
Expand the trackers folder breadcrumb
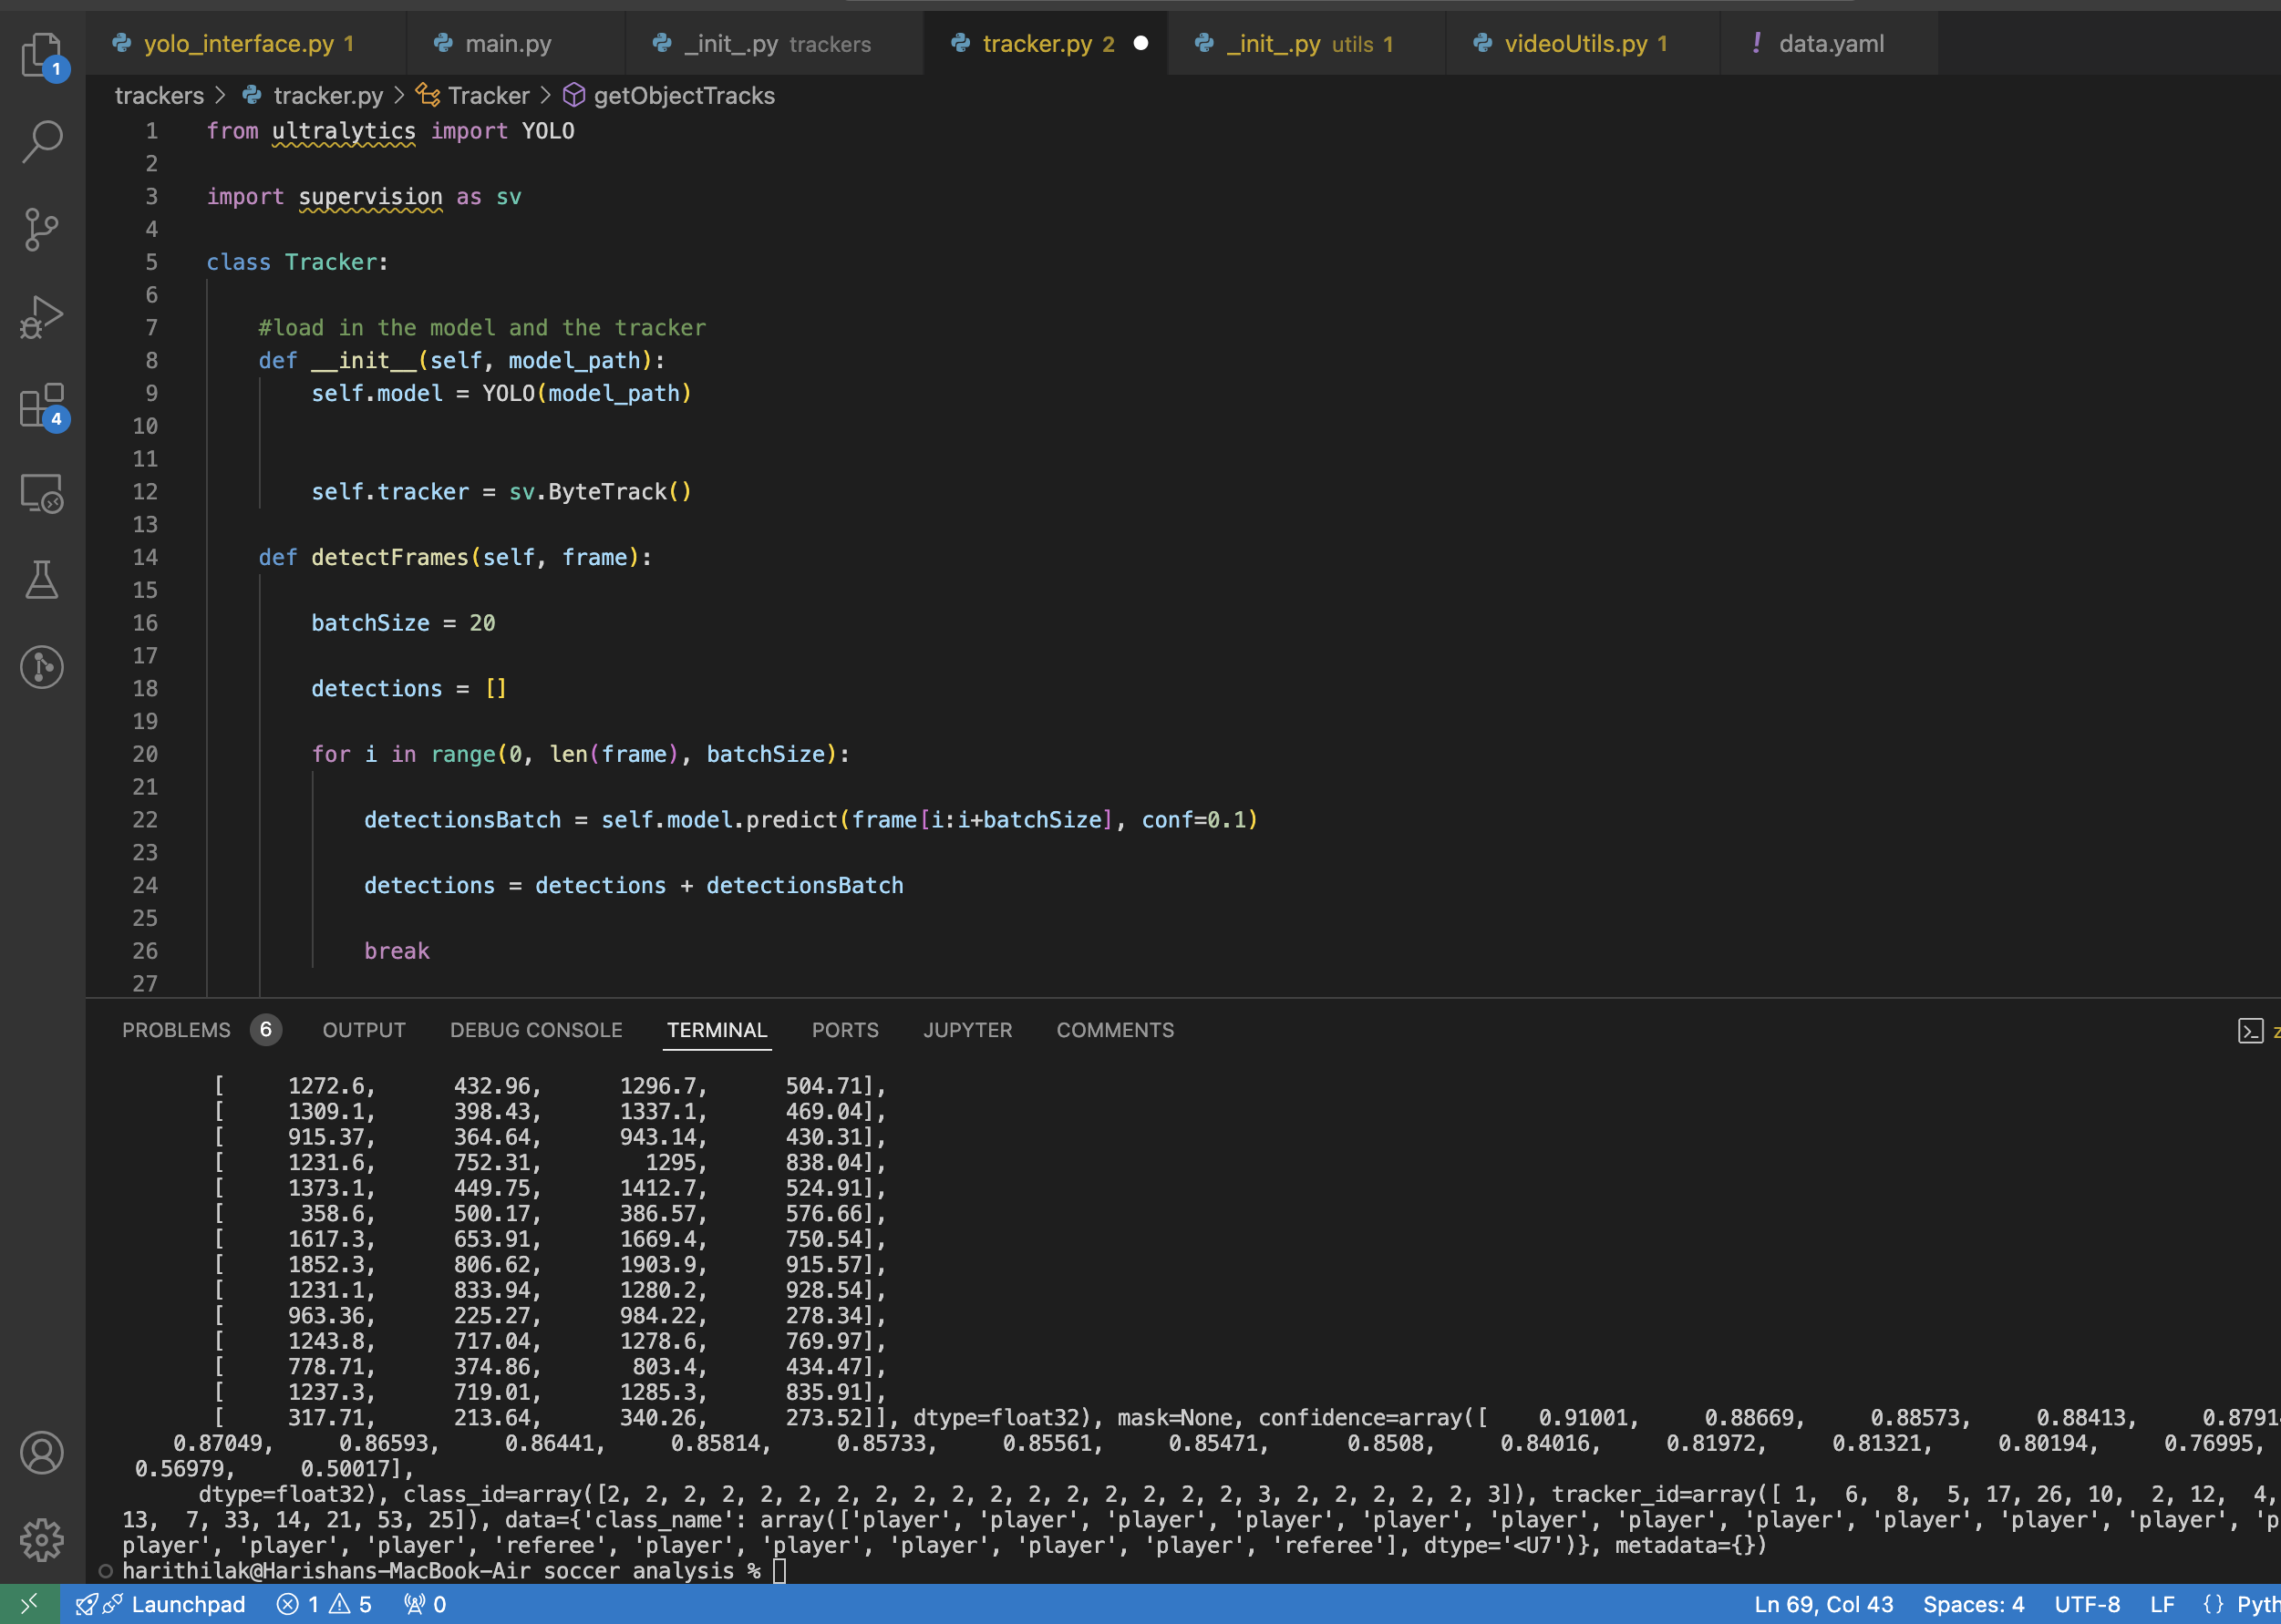click(159, 96)
